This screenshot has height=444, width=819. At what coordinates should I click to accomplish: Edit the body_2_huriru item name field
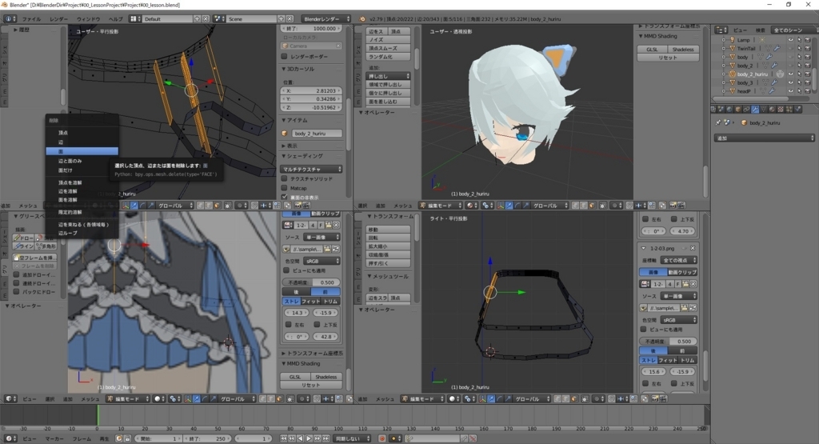(x=317, y=133)
